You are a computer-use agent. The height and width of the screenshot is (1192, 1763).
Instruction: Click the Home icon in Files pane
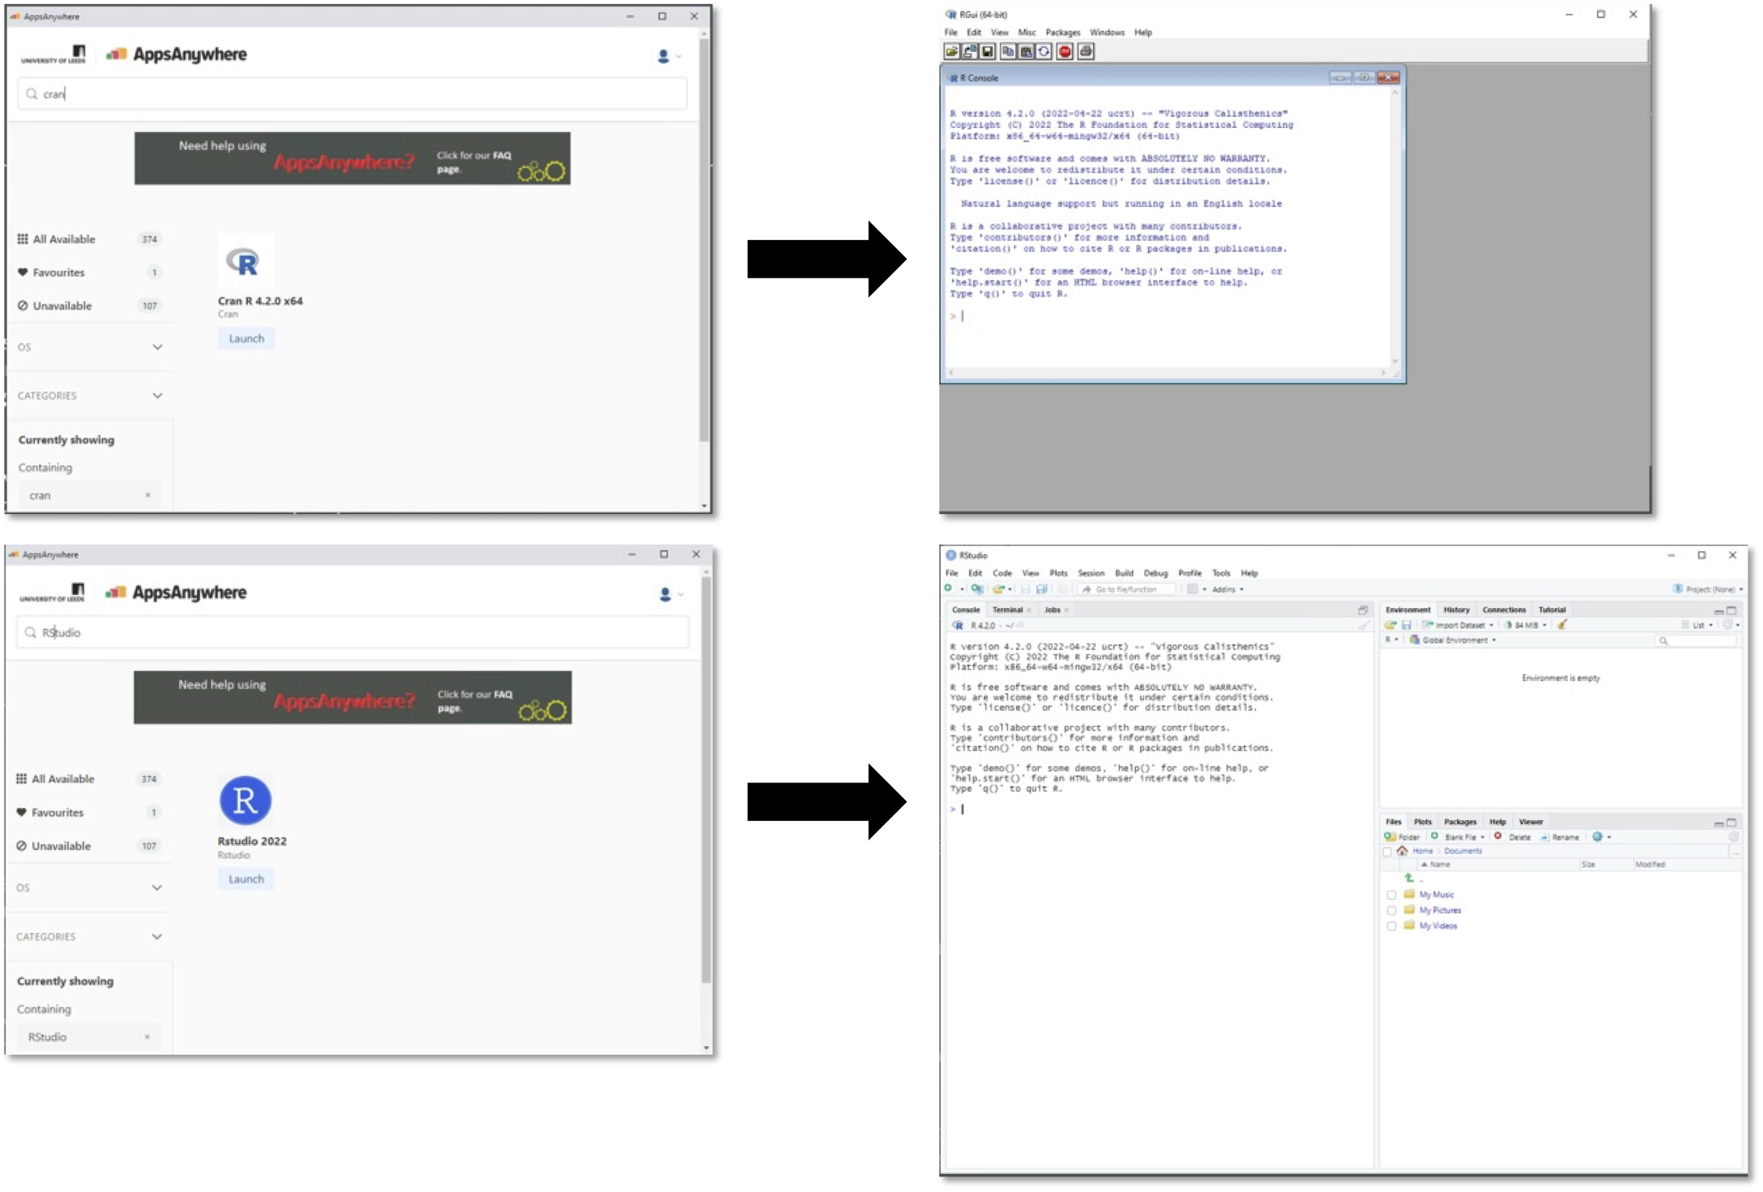[x=1402, y=851]
